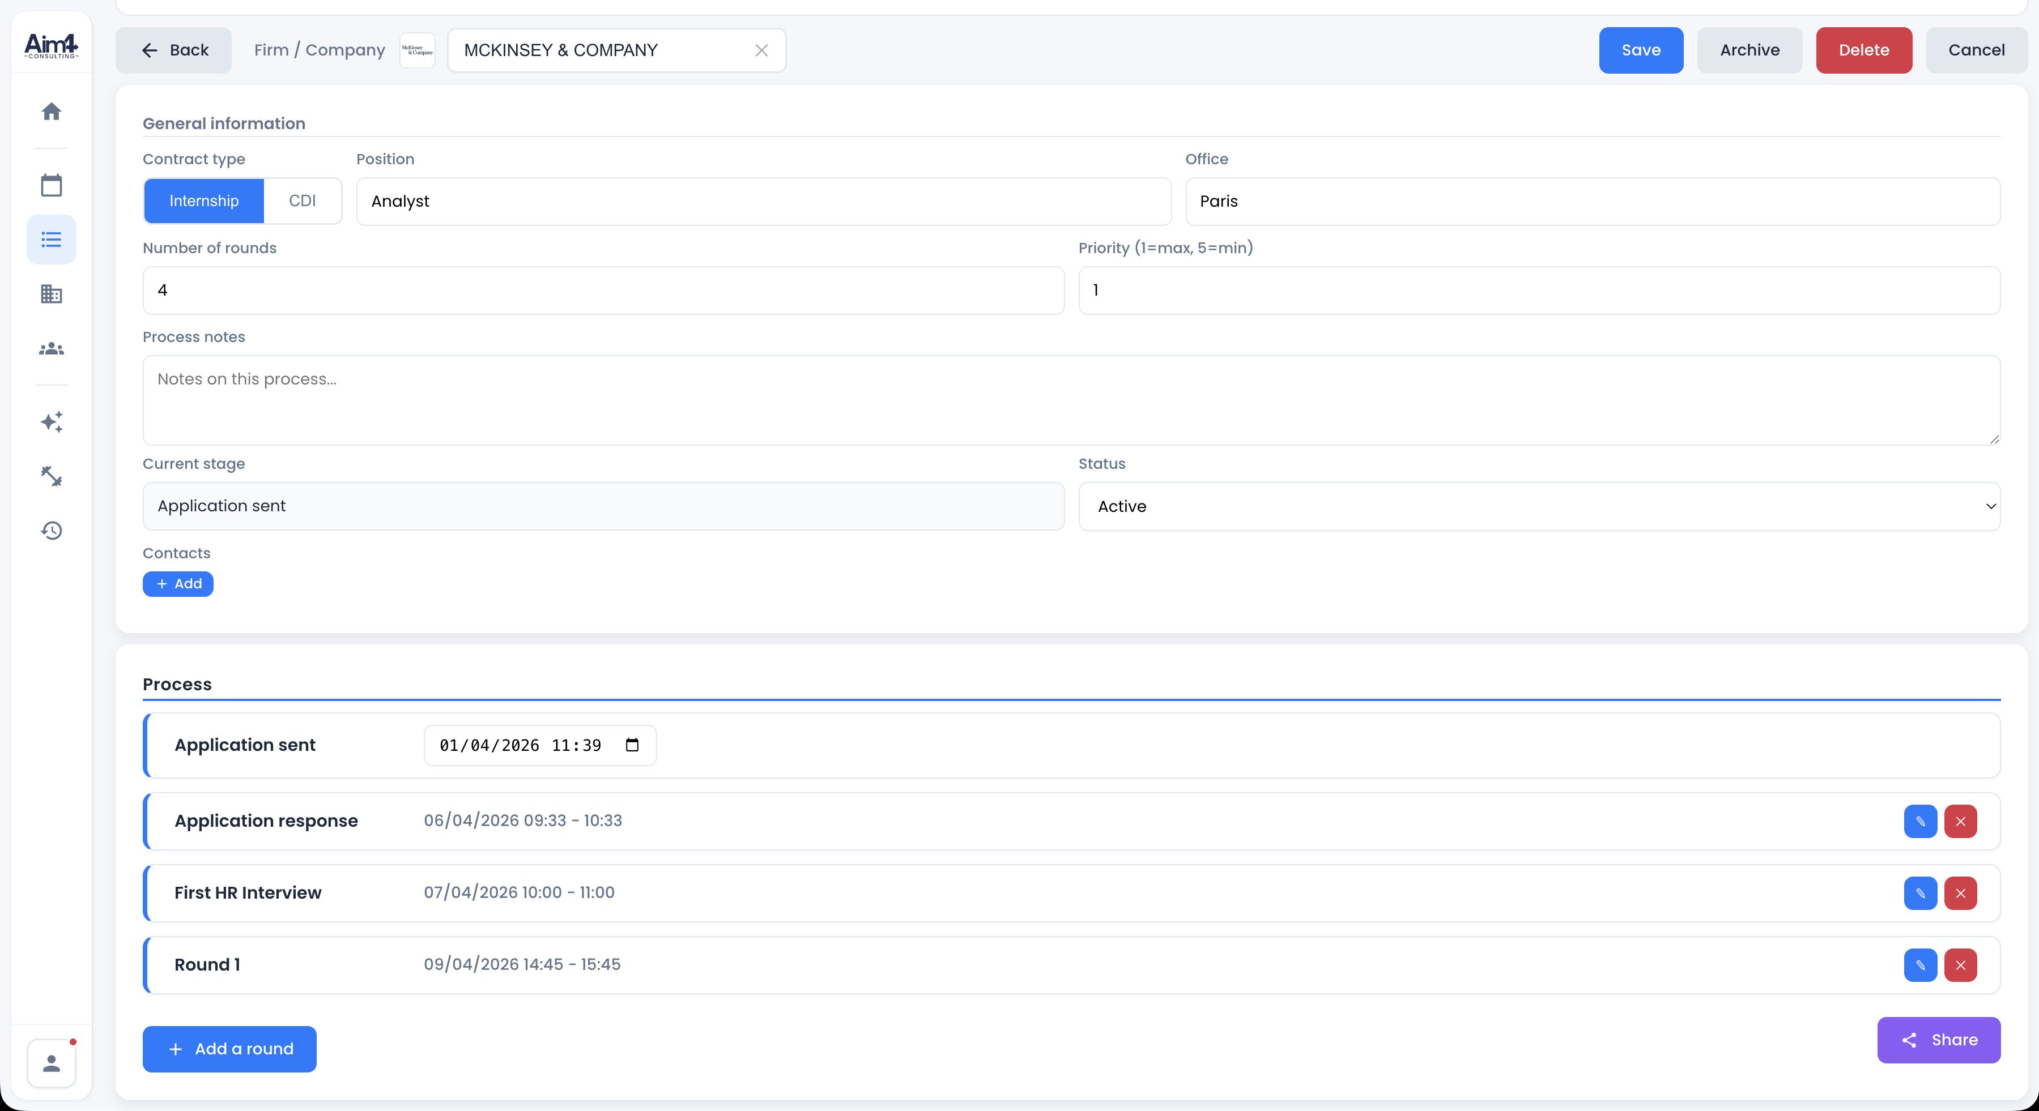The width and height of the screenshot is (2039, 1111).
Task: Open the Home icon in sidebar
Action: pyautogui.click(x=52, y=112)
